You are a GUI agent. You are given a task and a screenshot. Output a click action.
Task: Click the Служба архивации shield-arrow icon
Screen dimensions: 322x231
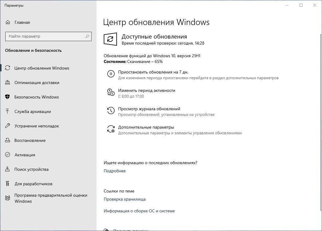pos(8,111)
